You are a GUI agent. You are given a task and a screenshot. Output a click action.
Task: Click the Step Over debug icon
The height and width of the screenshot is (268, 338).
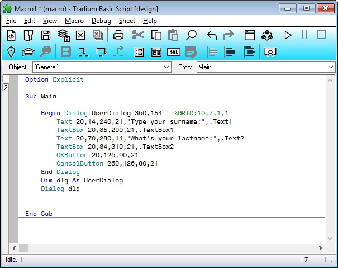101,52
